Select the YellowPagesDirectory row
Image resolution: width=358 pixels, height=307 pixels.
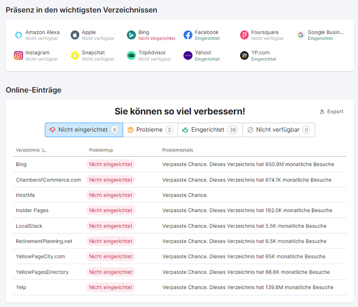(179, 272)
